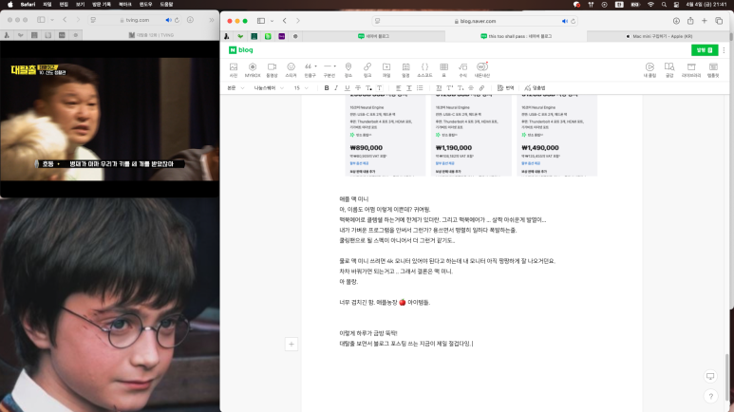Screen dimensions: 734x412
Task: Open the 라이브러리 panel
Action: tap(691, 69)
